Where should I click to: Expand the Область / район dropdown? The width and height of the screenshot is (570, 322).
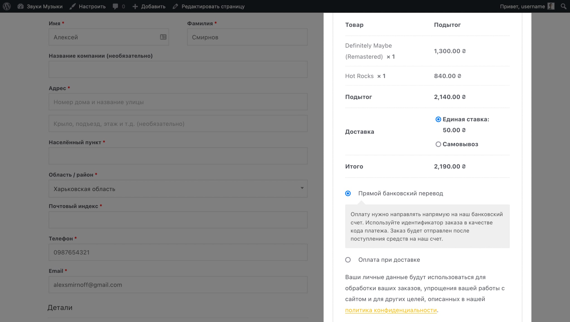click(x=178, y=189)
